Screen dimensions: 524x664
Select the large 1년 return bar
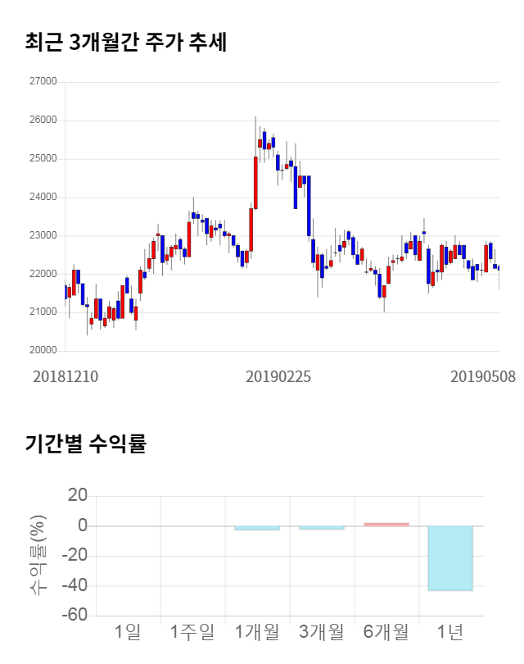click(450, 558)
